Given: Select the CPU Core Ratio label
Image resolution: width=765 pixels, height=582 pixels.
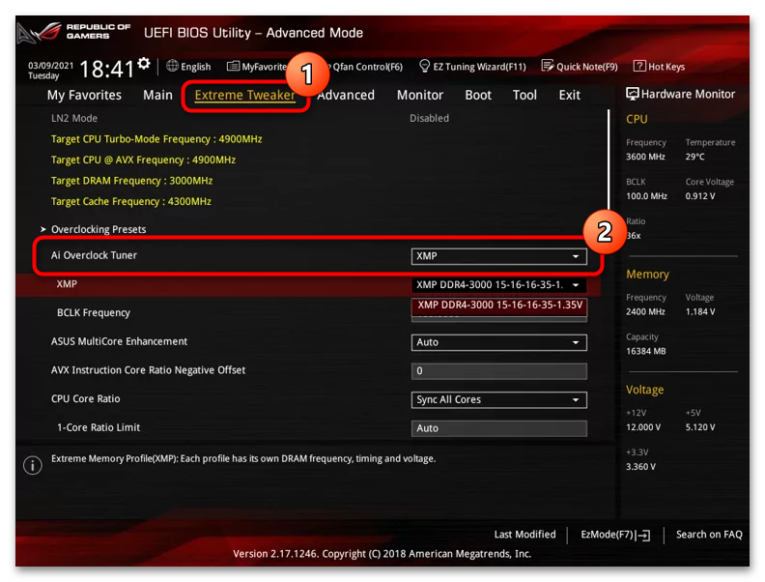Looking at the screenshot, I should 85,399.
